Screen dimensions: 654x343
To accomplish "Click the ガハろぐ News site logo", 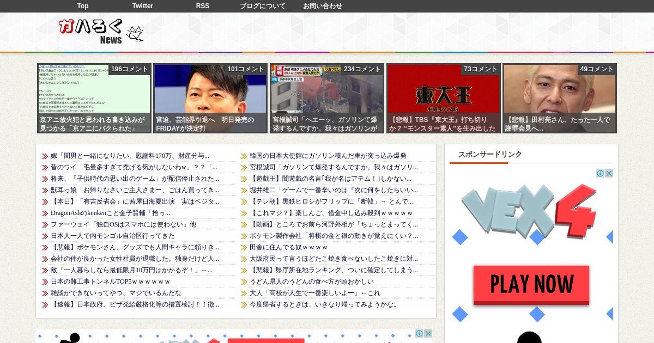I will click(x=91, y=32).
